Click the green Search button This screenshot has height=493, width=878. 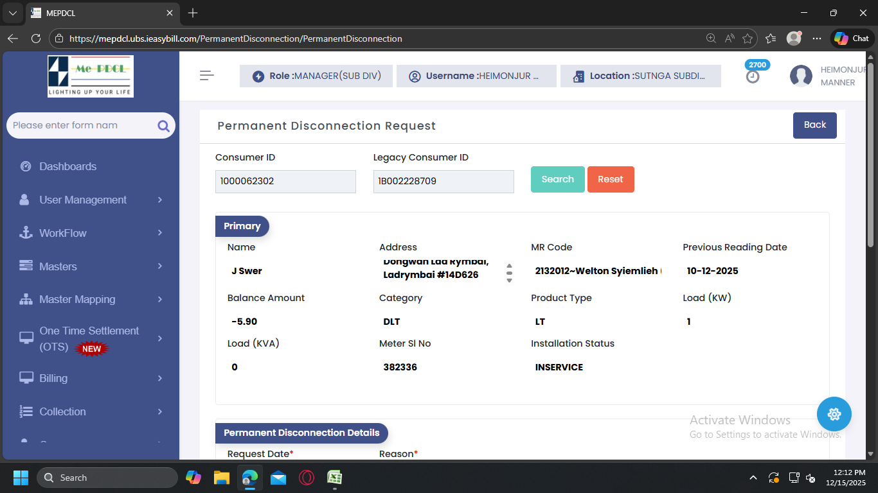coord(557,180)
